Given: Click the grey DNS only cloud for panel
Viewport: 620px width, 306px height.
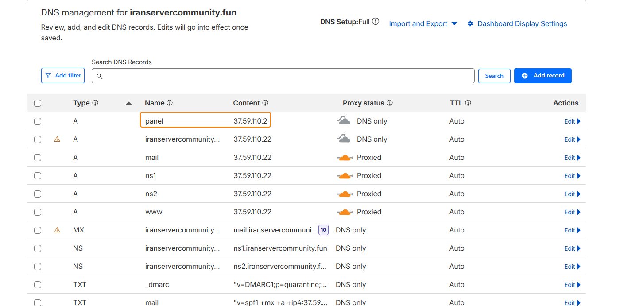Looking at the screenshot, I should coord(344,121).
